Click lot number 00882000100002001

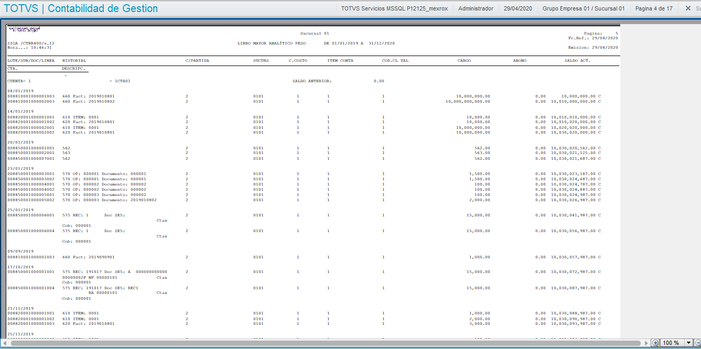31,127
